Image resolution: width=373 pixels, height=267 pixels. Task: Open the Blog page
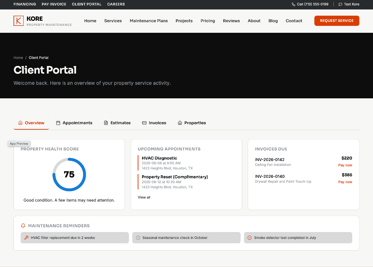click(273, 21)
